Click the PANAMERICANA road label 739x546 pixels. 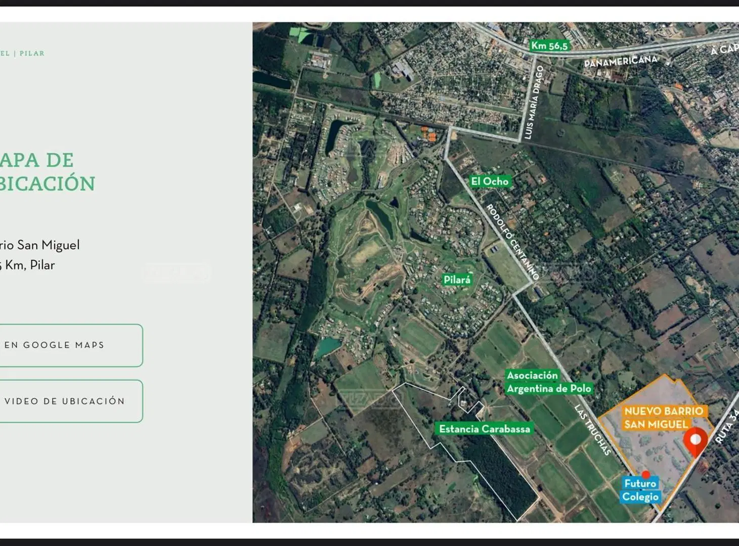pyautogui.click(x=621, y=61)
